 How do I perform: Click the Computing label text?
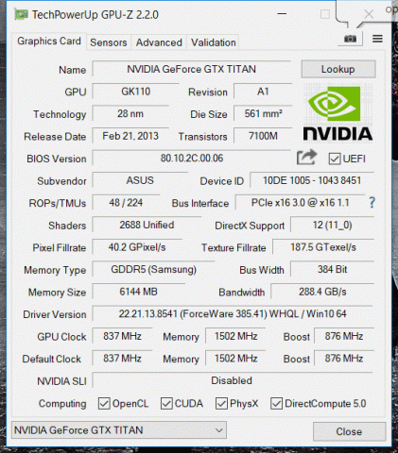62,404
